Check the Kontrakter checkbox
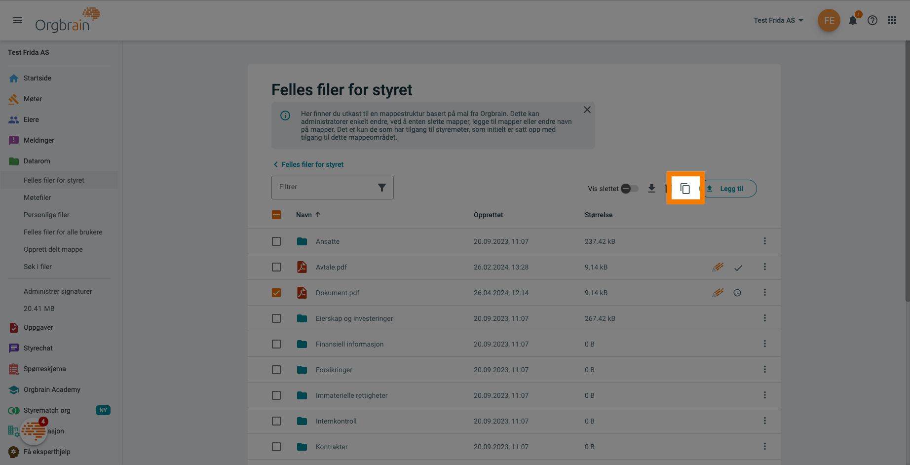 [276, 447]
